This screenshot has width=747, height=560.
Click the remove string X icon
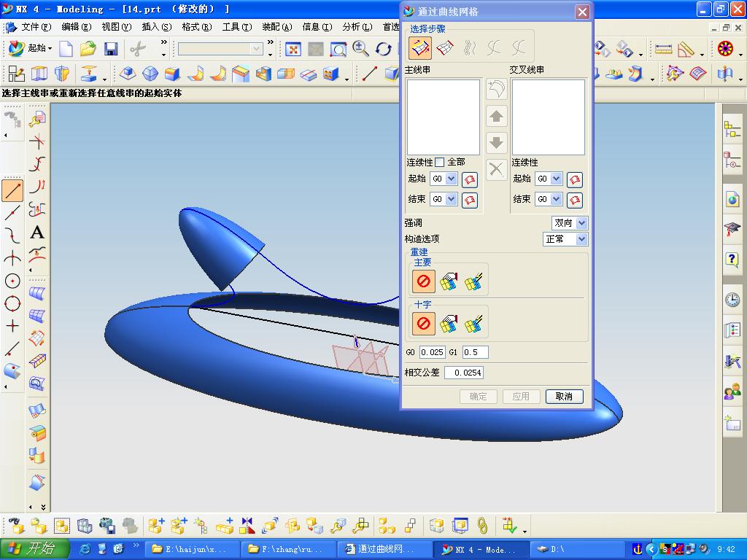coord(496,169)
